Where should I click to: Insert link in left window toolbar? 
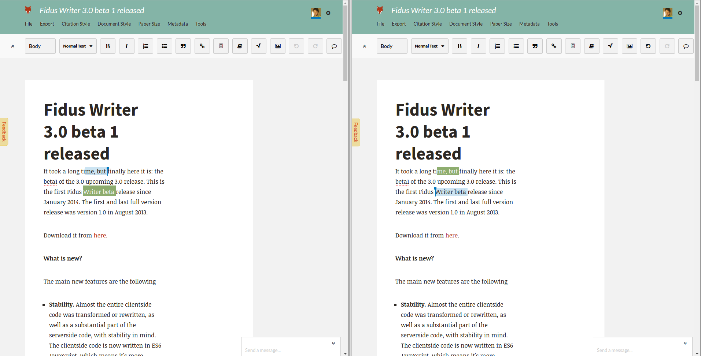(x=202, y=46)
